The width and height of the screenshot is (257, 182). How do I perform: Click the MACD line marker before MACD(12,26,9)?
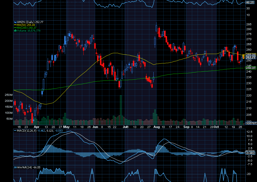coord(15,131)
